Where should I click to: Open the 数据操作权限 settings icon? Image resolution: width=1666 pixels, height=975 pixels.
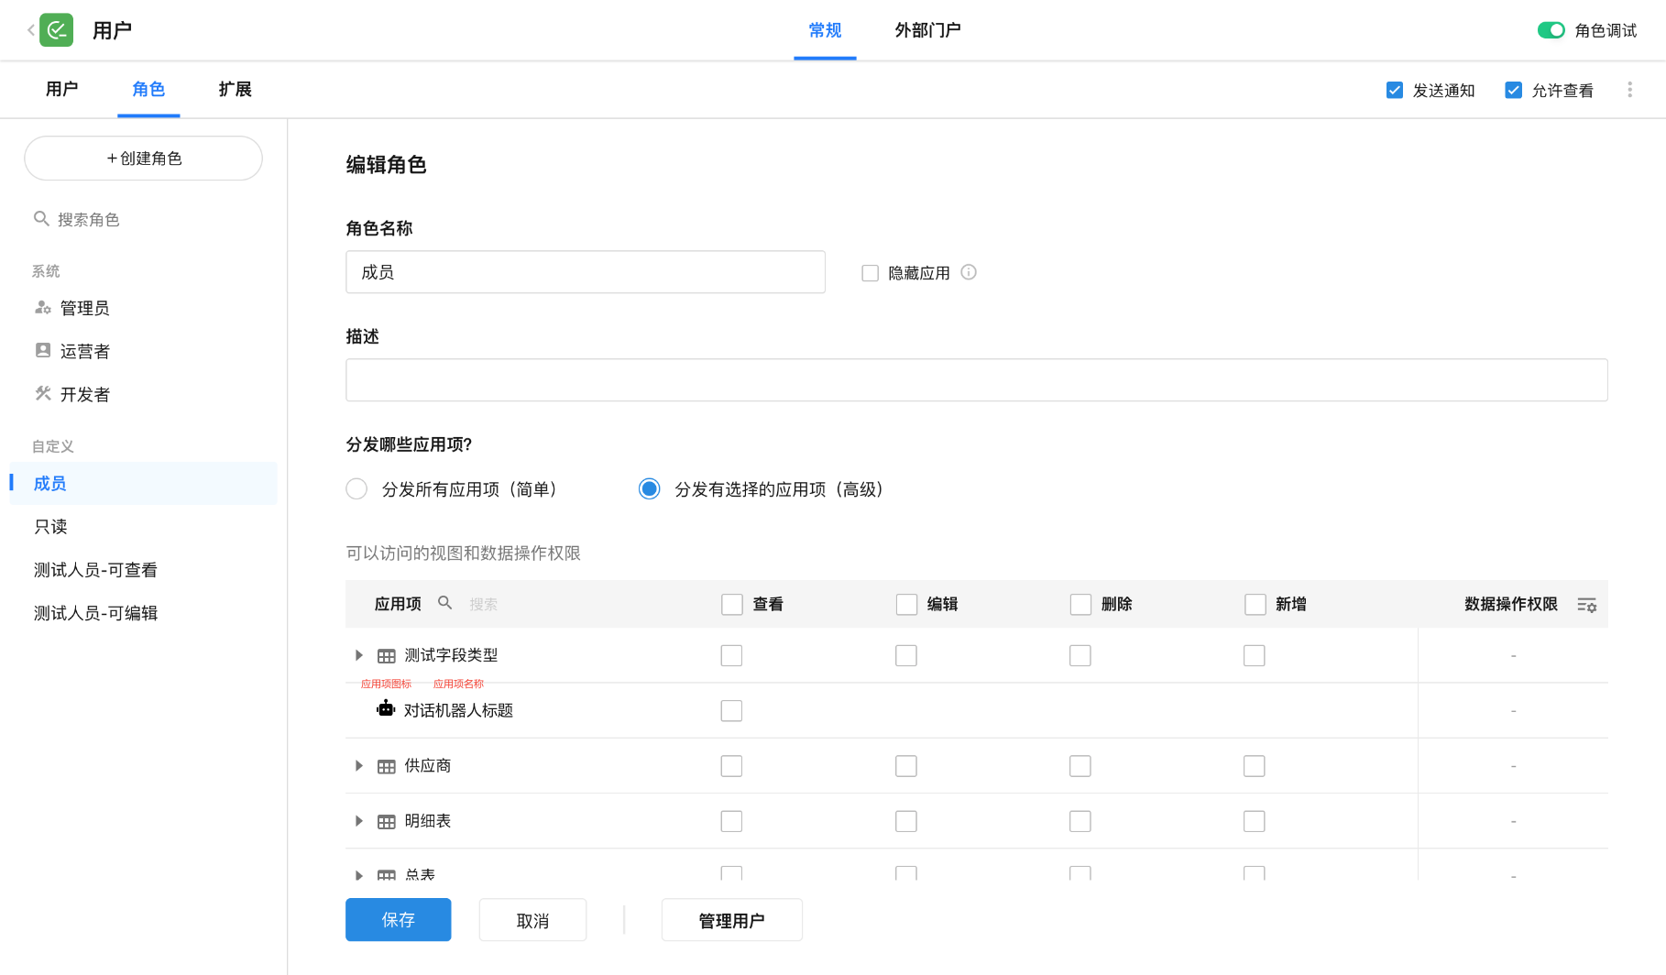coord(1586,605)
